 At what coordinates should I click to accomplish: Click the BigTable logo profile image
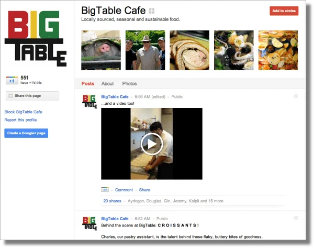point(36,38)
